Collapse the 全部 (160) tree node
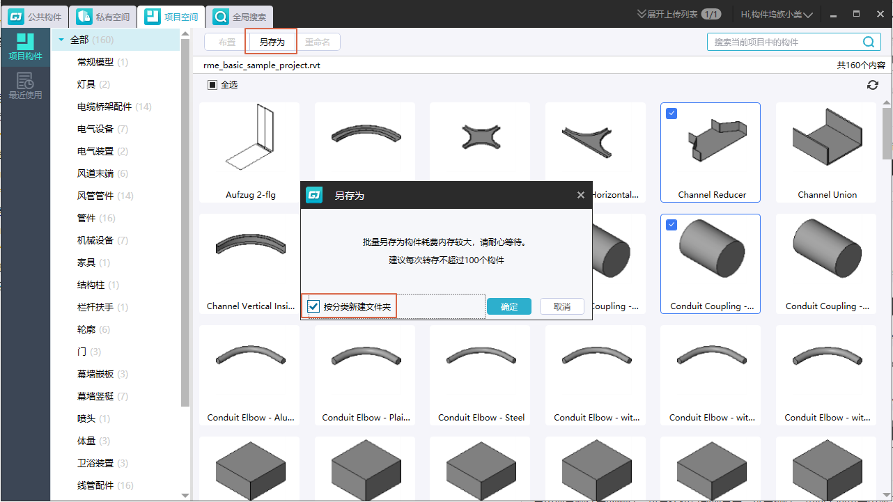 (62, 40)
